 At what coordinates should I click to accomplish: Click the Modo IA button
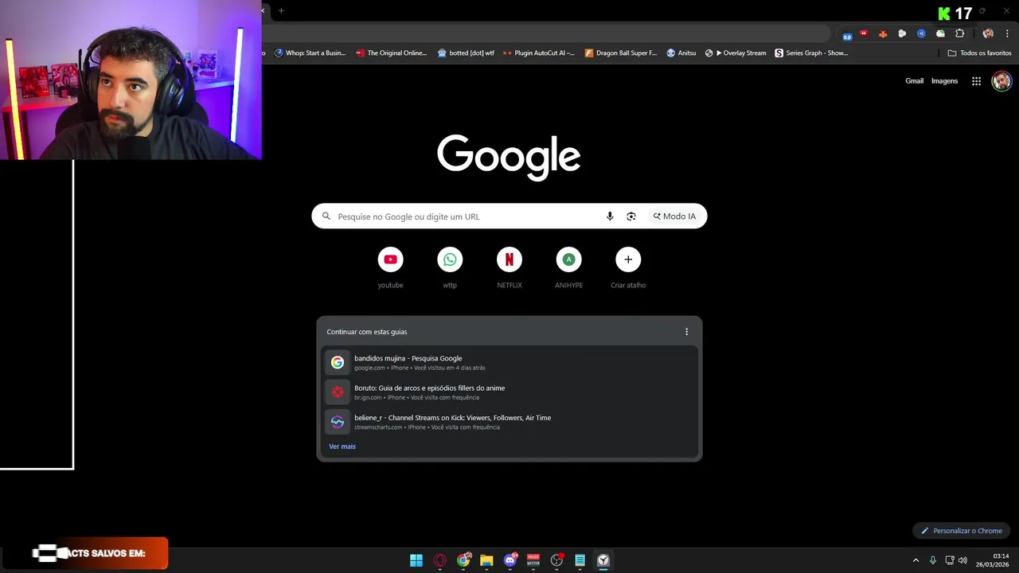pyautogui.click(x=674, y=216)
